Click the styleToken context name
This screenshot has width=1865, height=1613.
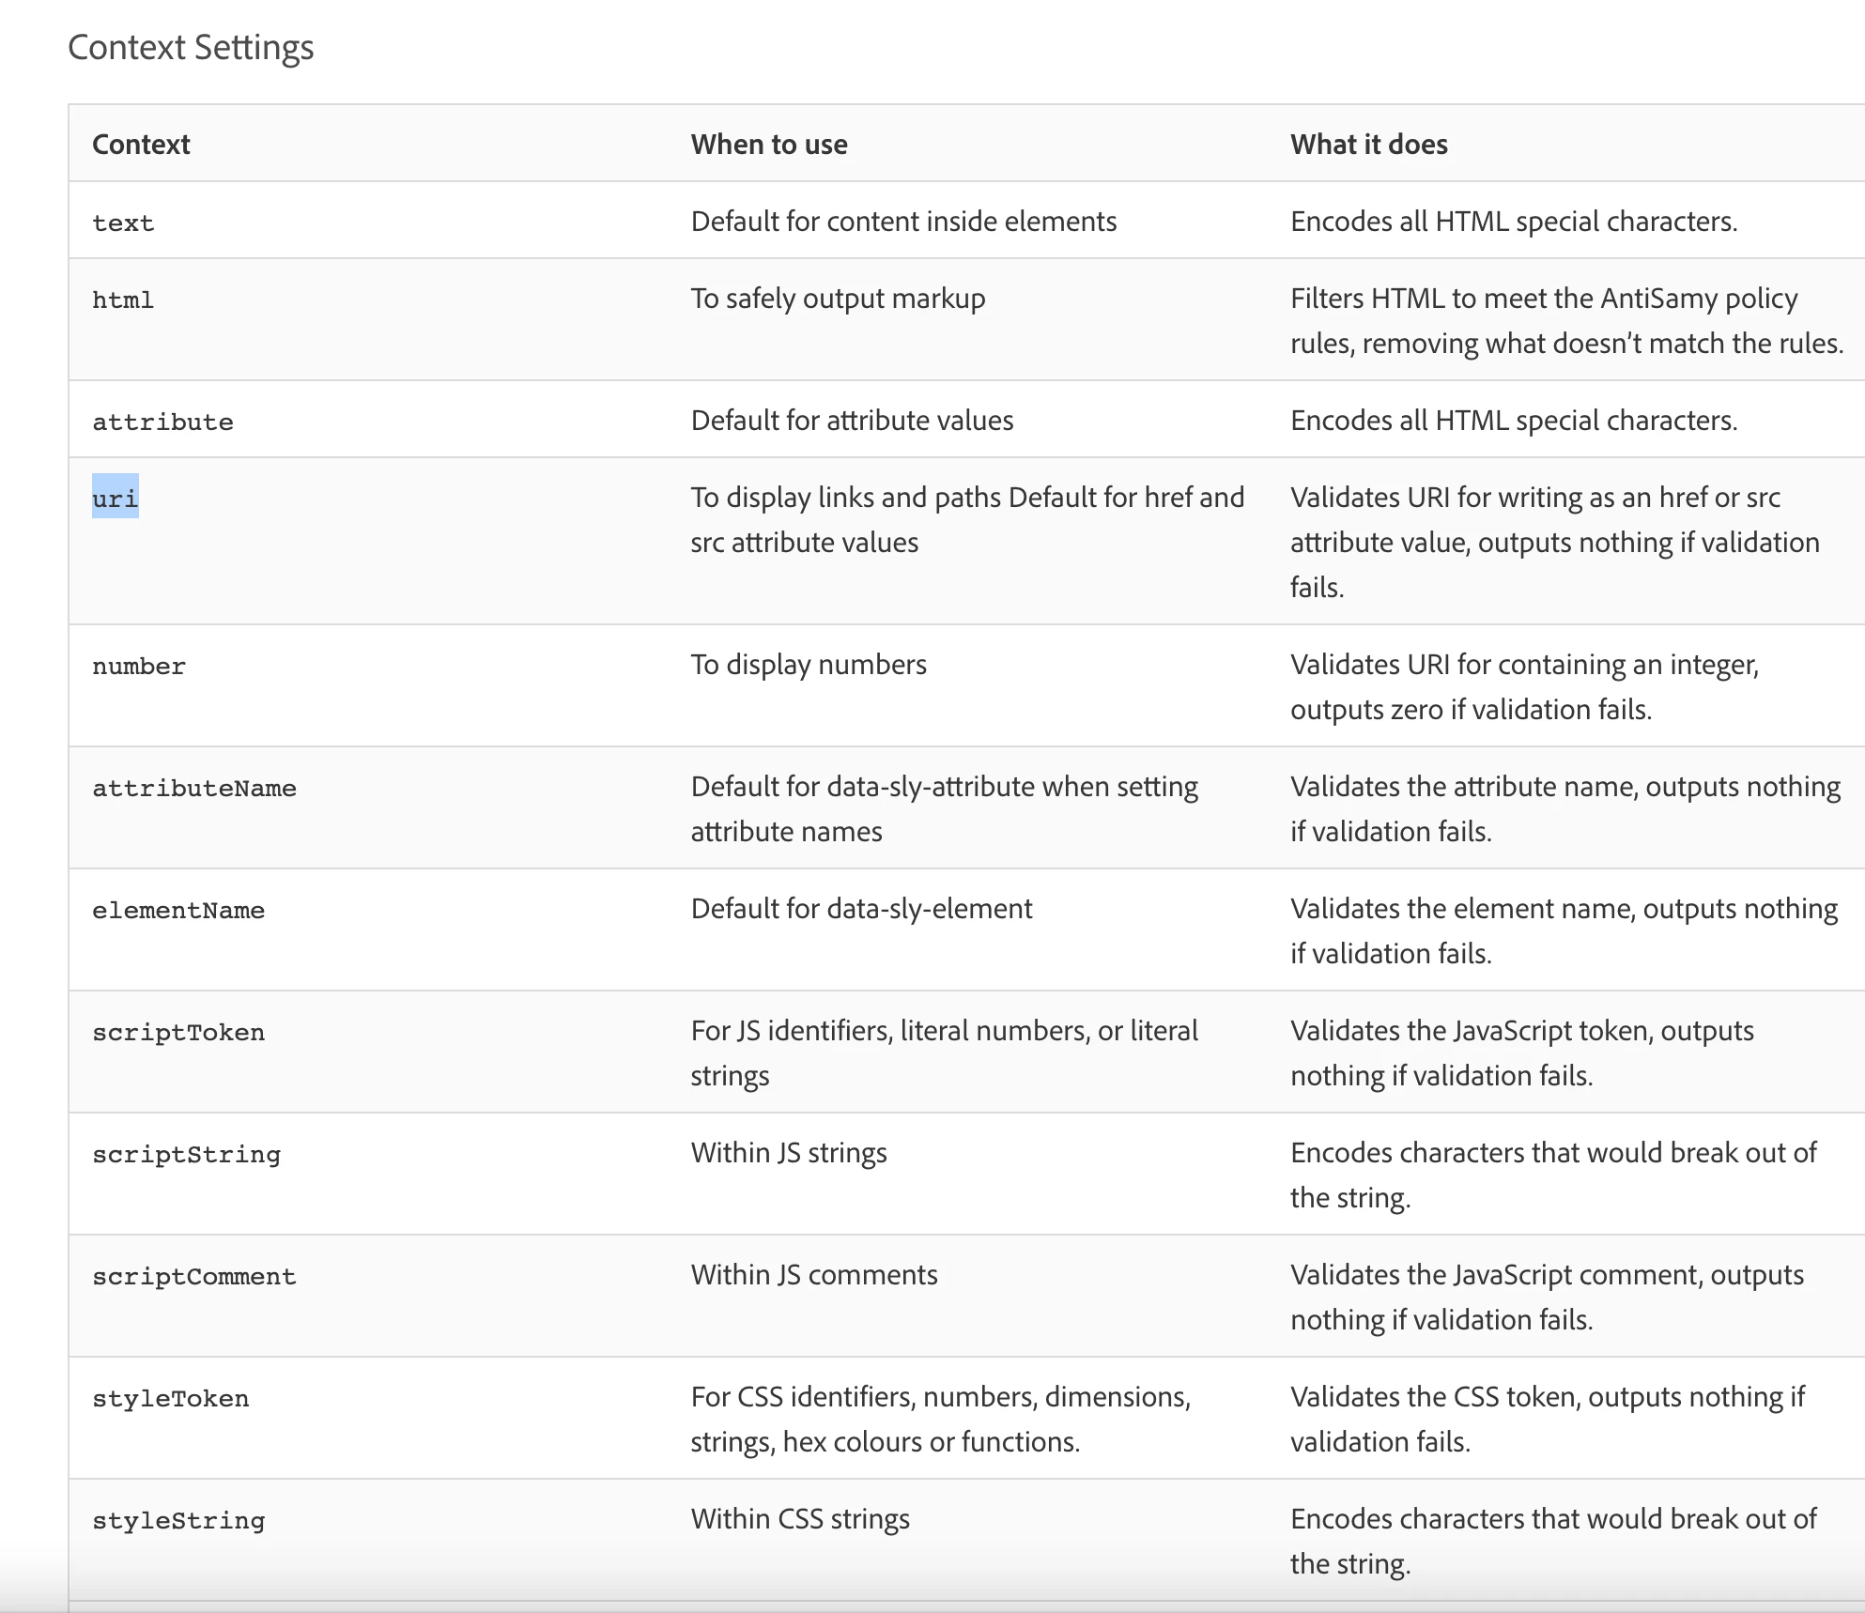(x=171, y=1399)
